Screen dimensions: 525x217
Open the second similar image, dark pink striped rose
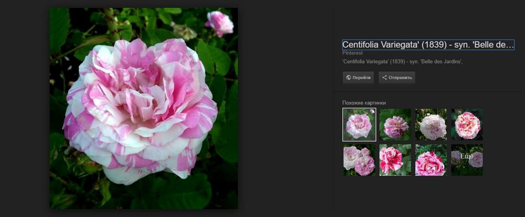(395, 124)
